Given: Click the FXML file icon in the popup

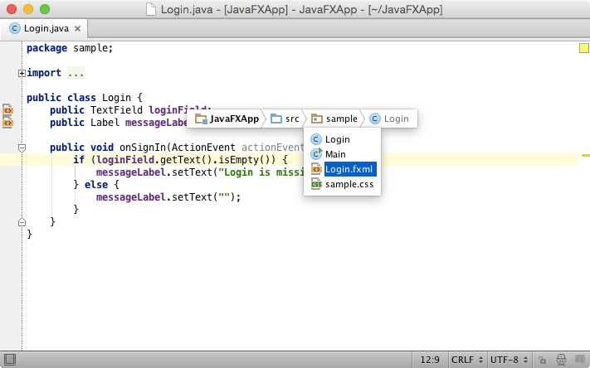Looking at the screenshot, I should pos(316,169).
